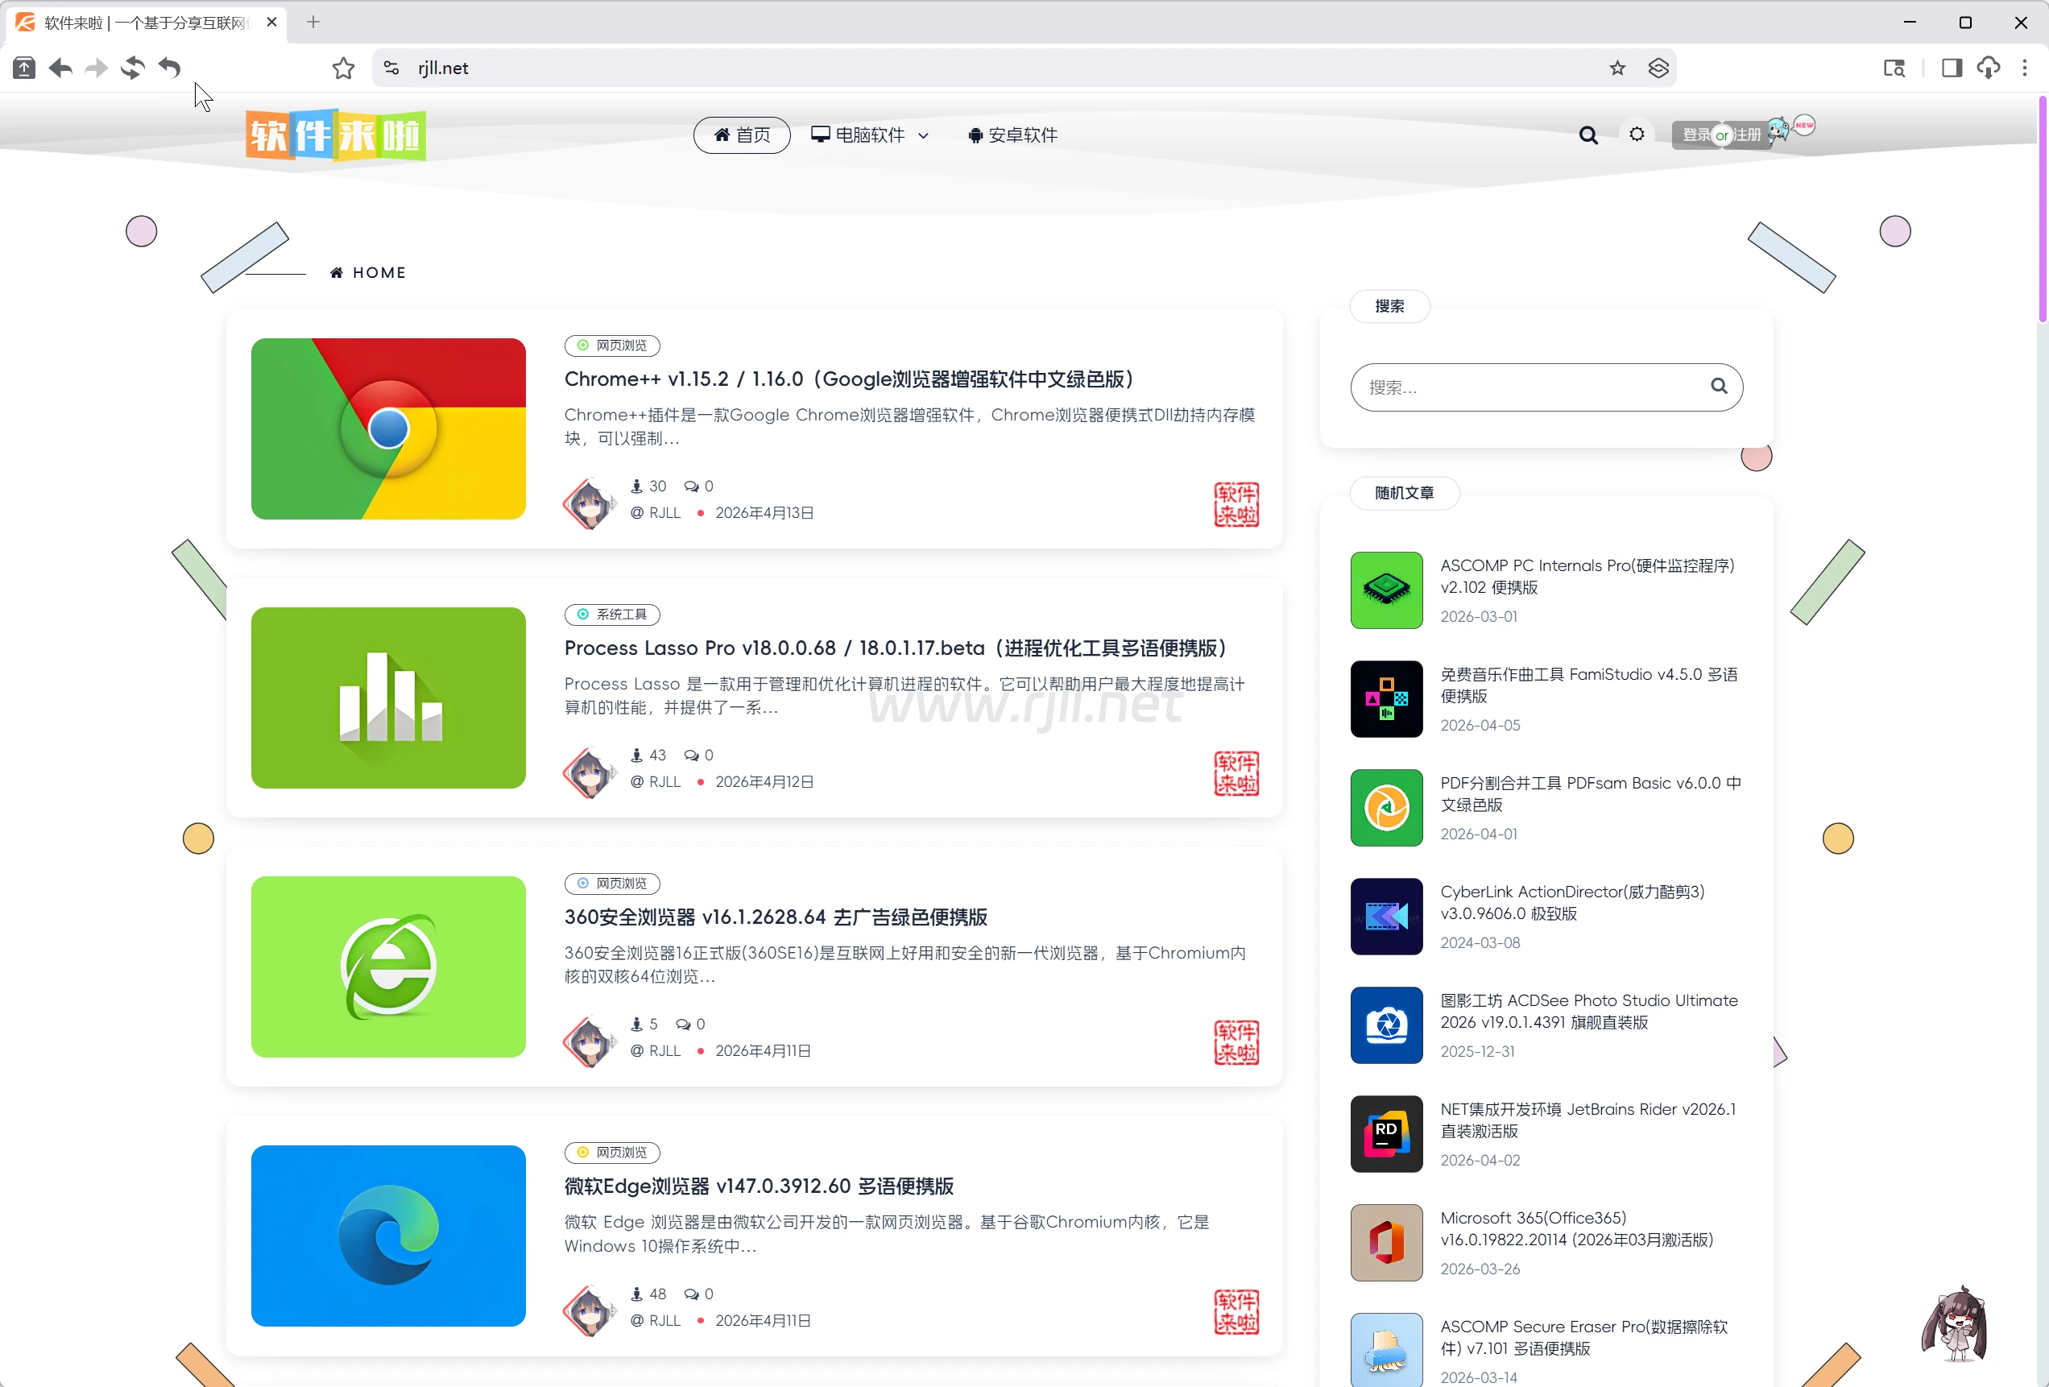Open the browser side panel icon
Image resolution: width=2049 pixels, height=1387 pixels.
(x=1951, y=68)
